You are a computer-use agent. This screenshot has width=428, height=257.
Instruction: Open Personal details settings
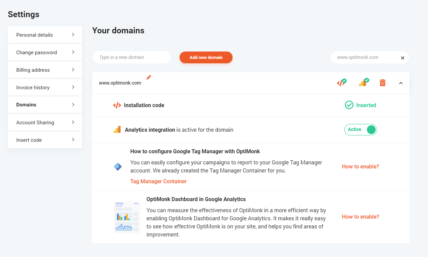click(x=45, y=35)
